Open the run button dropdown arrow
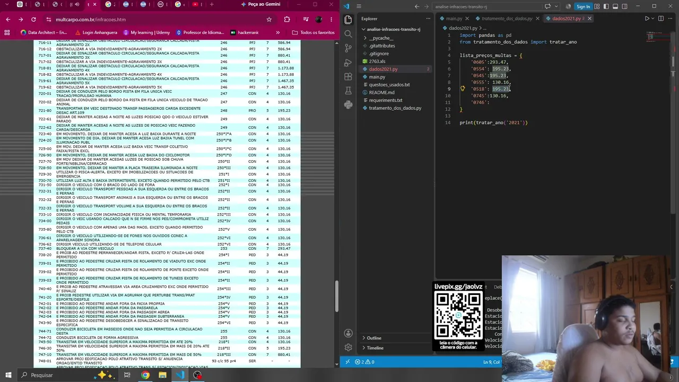Viewport: 679px width, 382px height. pos(652,19)
